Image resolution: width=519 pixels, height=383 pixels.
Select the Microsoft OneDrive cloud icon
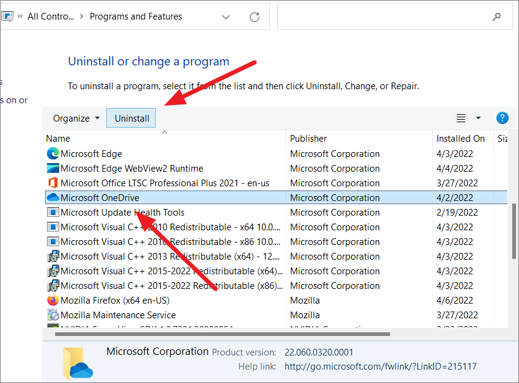coord(52,197)
